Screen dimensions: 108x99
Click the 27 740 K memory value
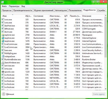(x=76, y=32)
